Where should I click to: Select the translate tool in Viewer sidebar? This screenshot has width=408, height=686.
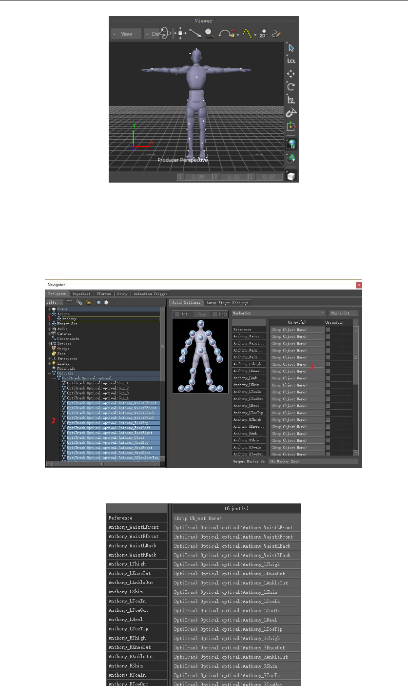click(x=291, y=74)
